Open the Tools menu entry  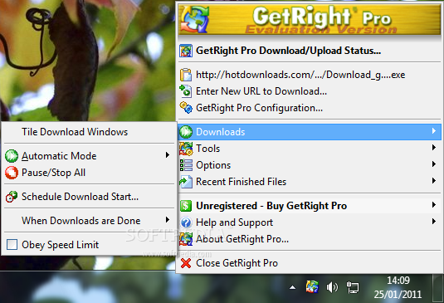[x=310, y=149]
